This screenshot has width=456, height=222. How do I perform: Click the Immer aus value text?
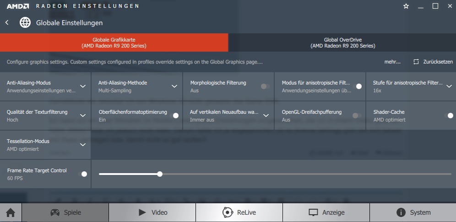[202, 120]
